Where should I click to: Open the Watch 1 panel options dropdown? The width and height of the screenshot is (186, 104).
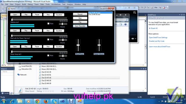[141, 69]
